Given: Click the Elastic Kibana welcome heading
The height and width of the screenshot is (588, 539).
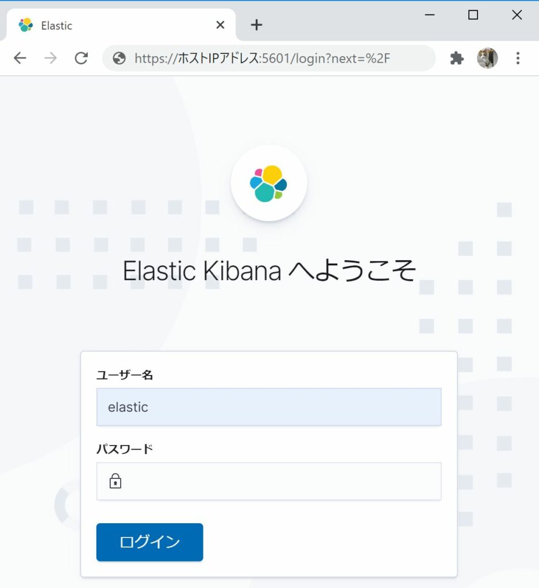Looking at the screenshot, I should (269, 270).
